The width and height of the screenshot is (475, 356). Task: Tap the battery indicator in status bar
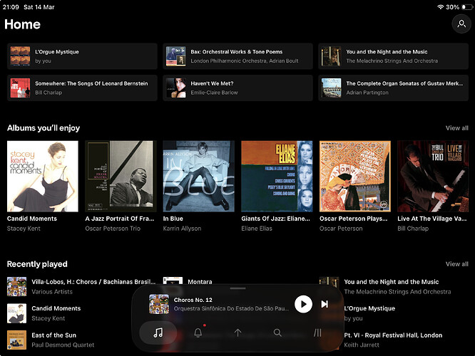467,7
